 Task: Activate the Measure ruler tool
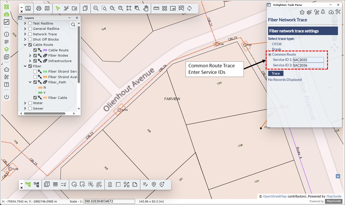[156, 8]
